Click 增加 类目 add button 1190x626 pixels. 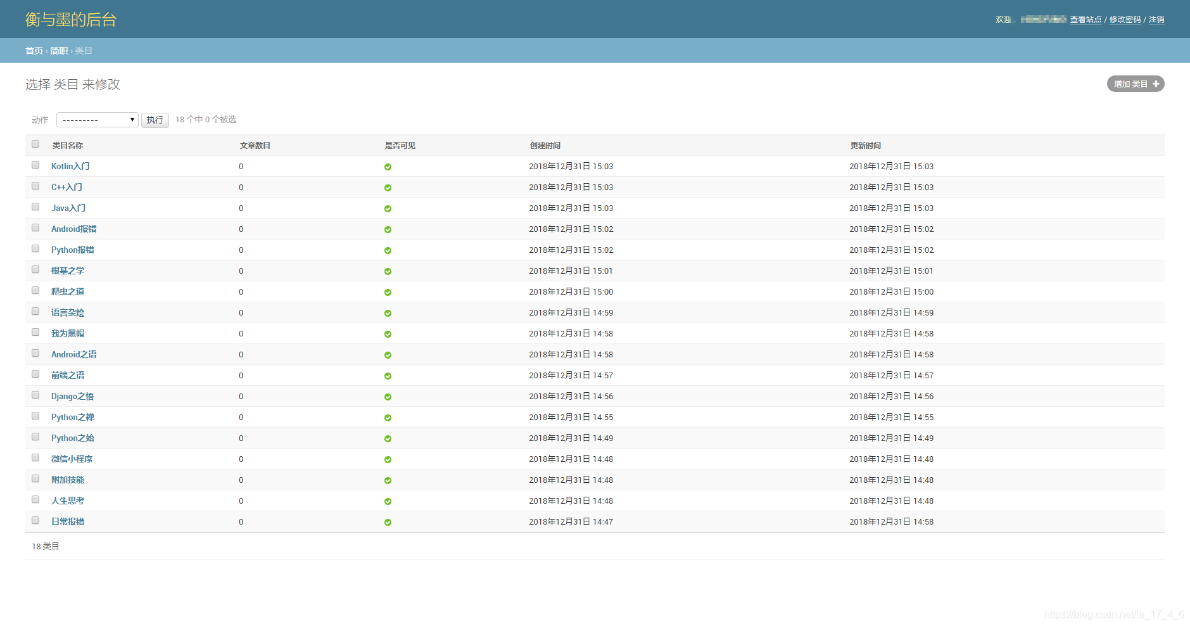click(x=1136, y=84)
